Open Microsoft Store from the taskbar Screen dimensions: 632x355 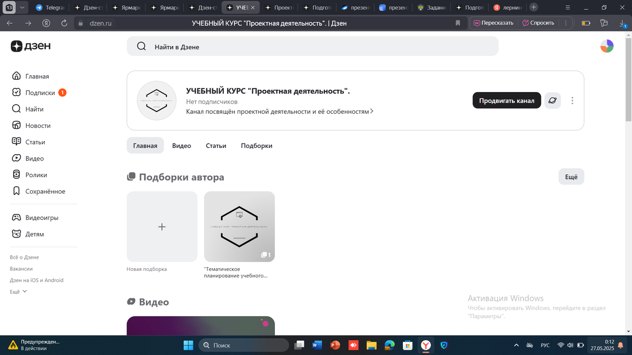(407, 345)
